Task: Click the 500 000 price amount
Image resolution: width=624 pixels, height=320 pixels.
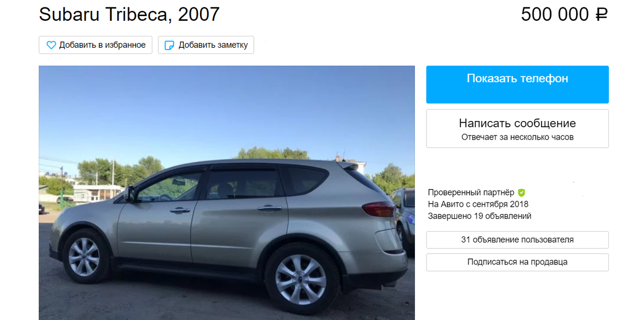Action: click(555, 15)
